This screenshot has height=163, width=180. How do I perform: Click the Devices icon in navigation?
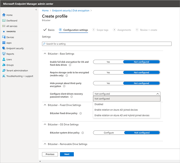4,37
